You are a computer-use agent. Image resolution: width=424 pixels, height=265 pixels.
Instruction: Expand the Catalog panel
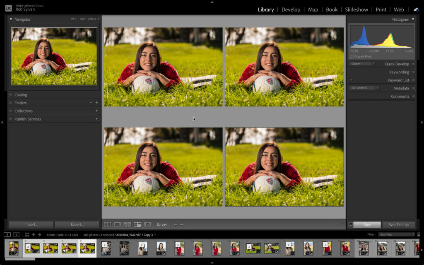pyautogui.click(x=11, y=95)
